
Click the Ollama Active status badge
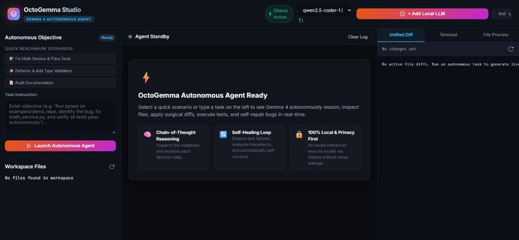coord(279,14)
